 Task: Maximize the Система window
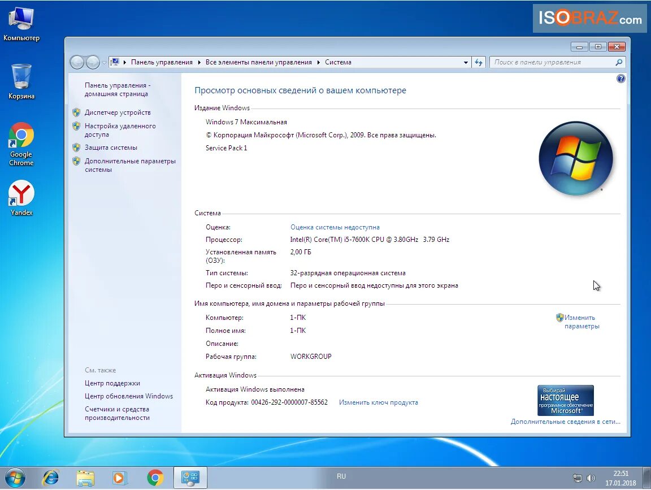point(598,46)
